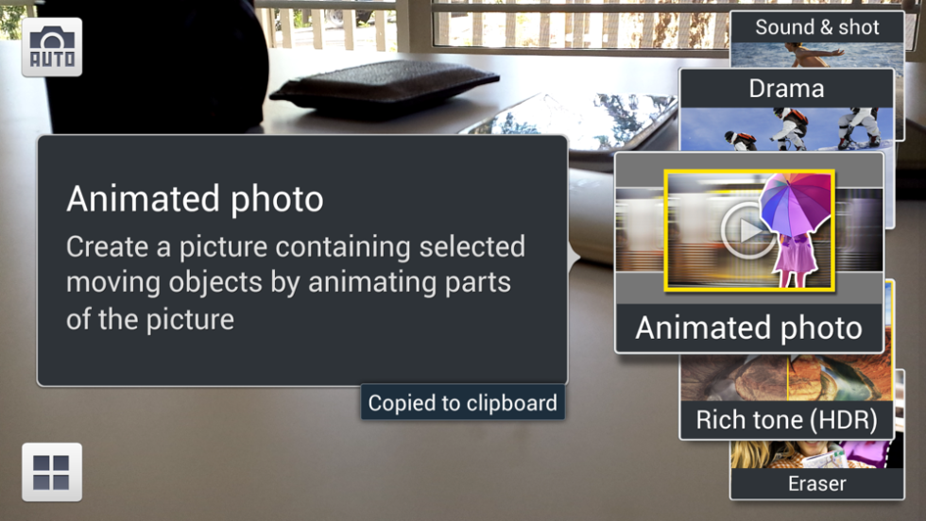Viewport: 926px width, 521px height.
Task: Select the Animated photo label under the preview
Action: point(748,328)
